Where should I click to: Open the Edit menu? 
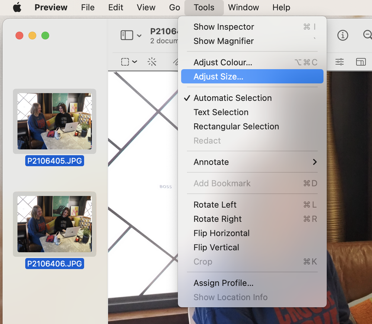point(116,7)
